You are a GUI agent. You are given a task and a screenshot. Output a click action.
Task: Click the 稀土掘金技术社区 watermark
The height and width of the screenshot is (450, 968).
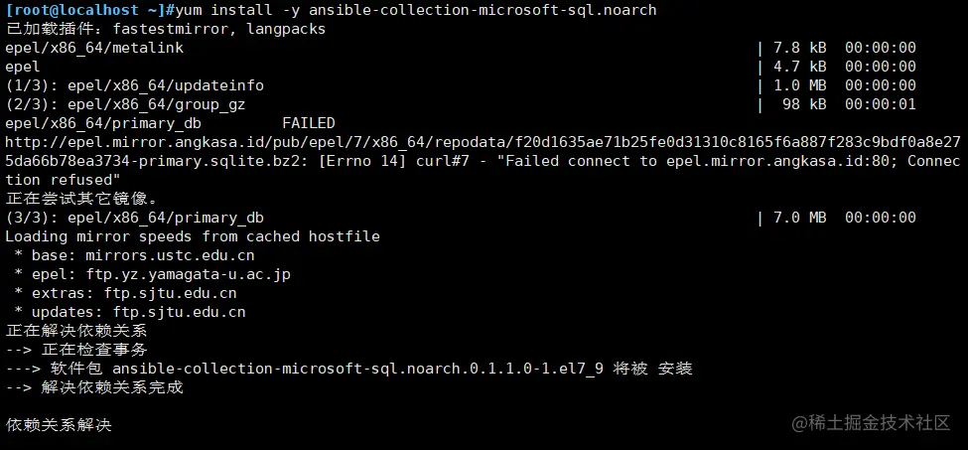pyautogui.click(x=871, y=423)
